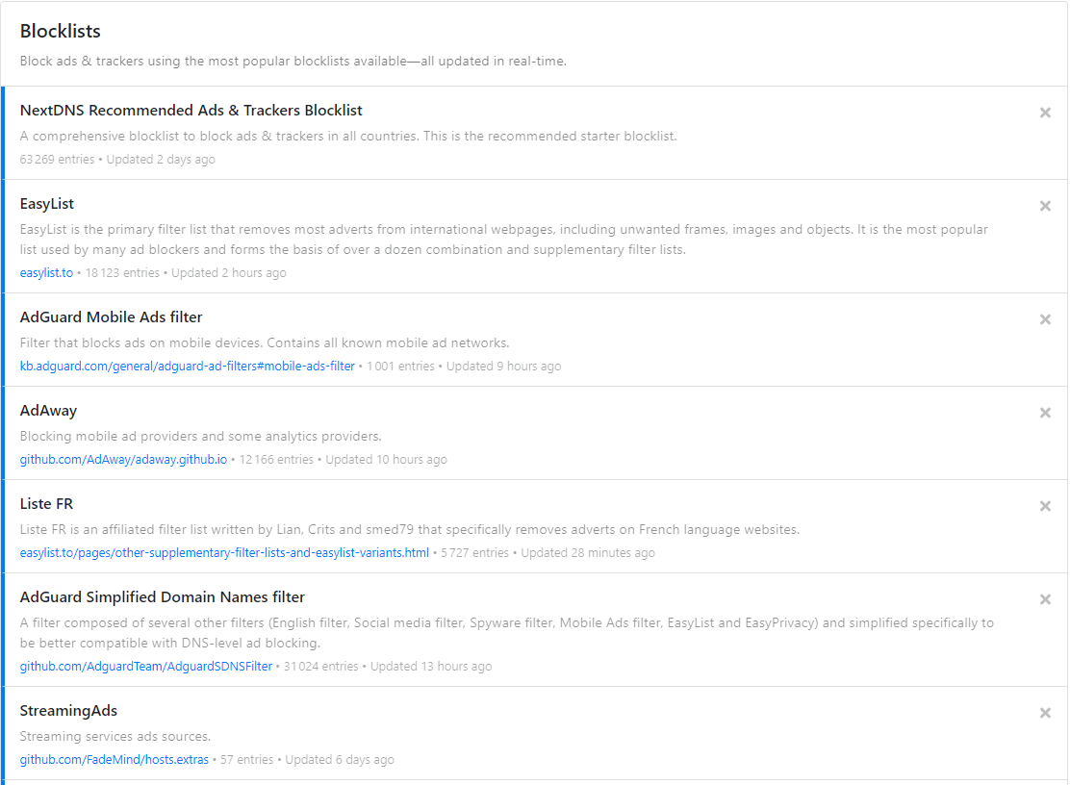The image size is (1070, 785).
Task: Select the AdGuard Mobile Ads filter title
Action: tap(112, 317)
